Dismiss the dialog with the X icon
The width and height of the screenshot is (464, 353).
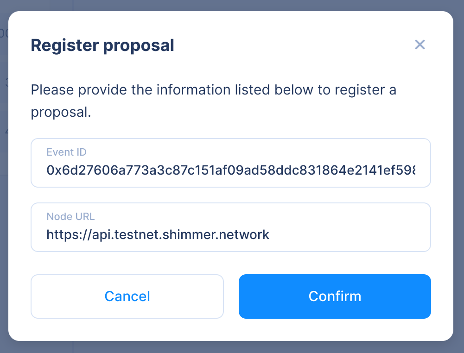coord(420,45)
